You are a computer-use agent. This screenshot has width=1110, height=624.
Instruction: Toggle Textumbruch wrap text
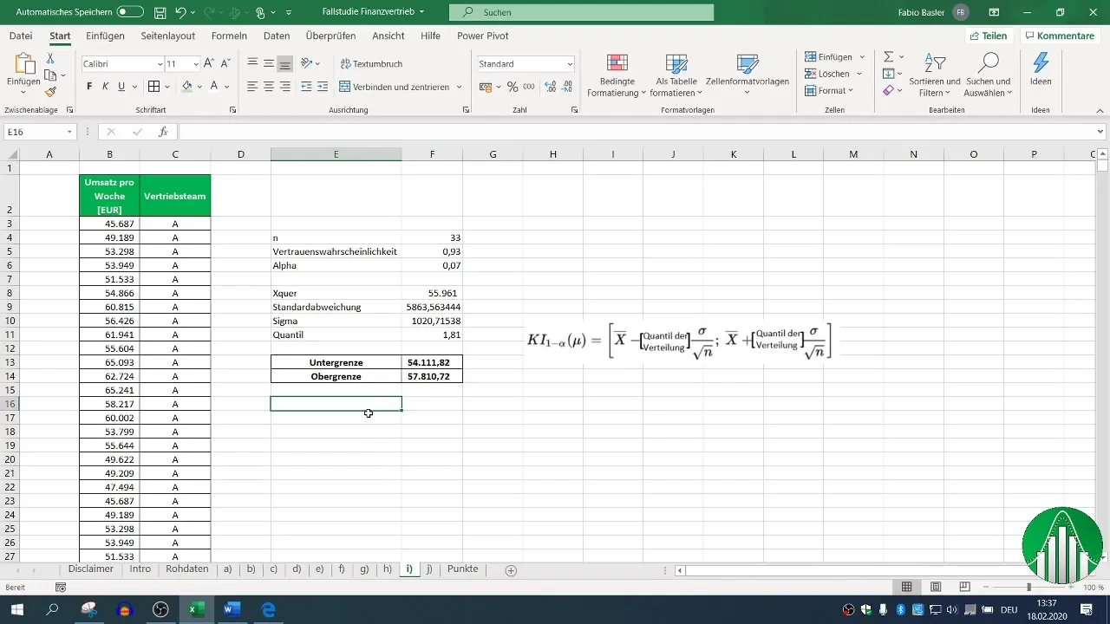tap(371, 64)
